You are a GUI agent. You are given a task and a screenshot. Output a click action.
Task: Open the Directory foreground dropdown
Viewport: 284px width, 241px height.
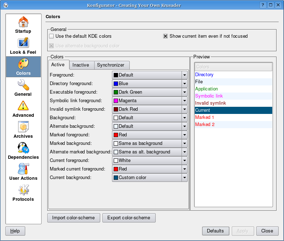tap(150, 84)
